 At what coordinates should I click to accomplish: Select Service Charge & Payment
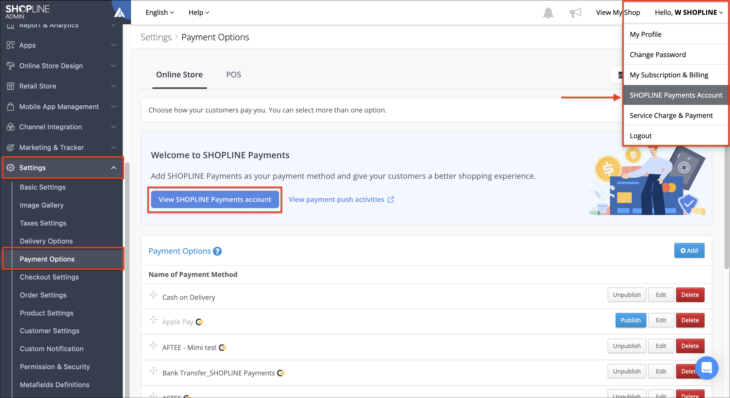click(x=676, y=115)
